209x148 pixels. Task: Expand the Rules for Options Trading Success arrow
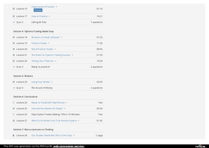pyautogui.click(x=72, y=55)
